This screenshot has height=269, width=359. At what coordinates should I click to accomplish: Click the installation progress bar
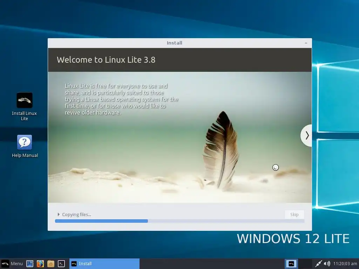coord(180,221)
